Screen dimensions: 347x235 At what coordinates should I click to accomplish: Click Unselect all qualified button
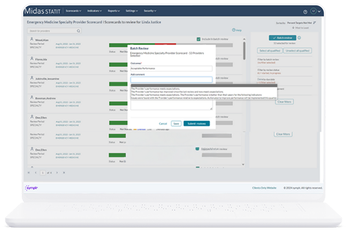pyautogui.click(x=298, y=51)
